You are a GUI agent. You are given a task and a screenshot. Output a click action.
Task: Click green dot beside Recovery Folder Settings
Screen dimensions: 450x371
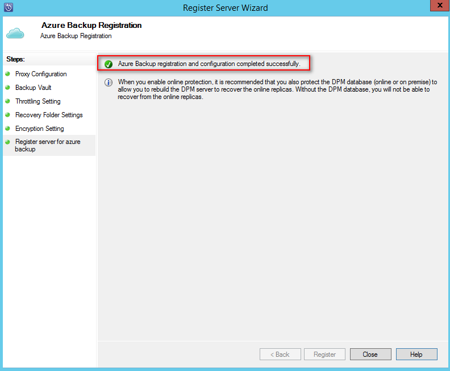click(8, 115)
